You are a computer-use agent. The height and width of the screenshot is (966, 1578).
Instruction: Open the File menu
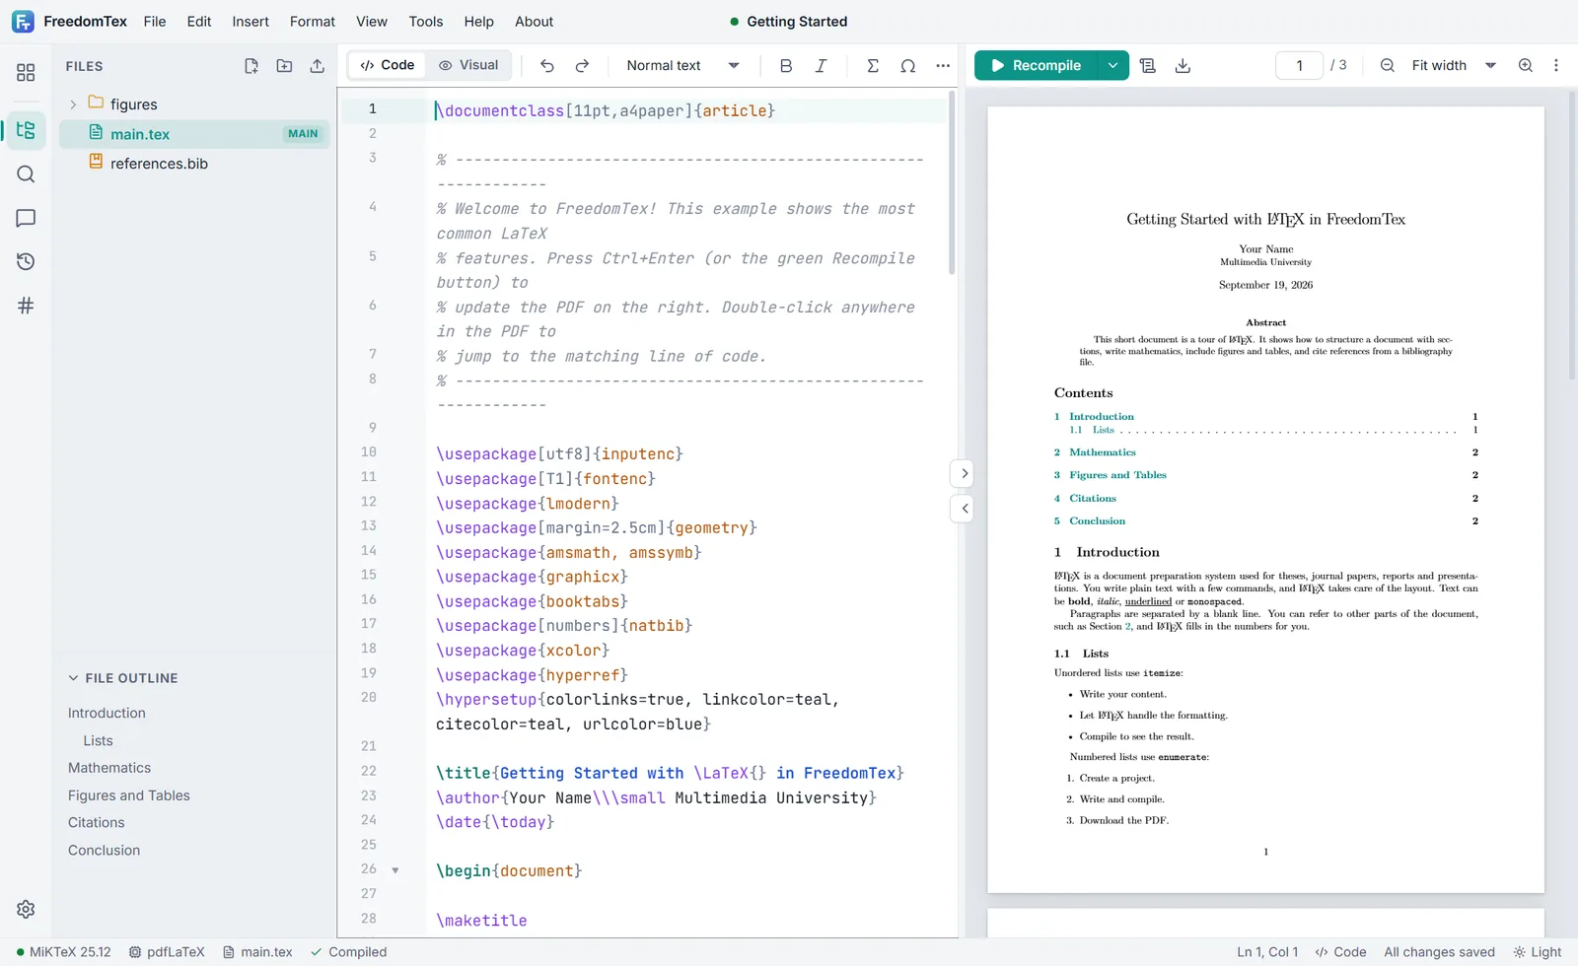click(x=155, y=22)
